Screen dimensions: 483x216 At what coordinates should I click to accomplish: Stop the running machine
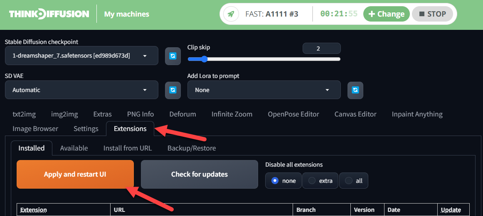pos(432,14)
